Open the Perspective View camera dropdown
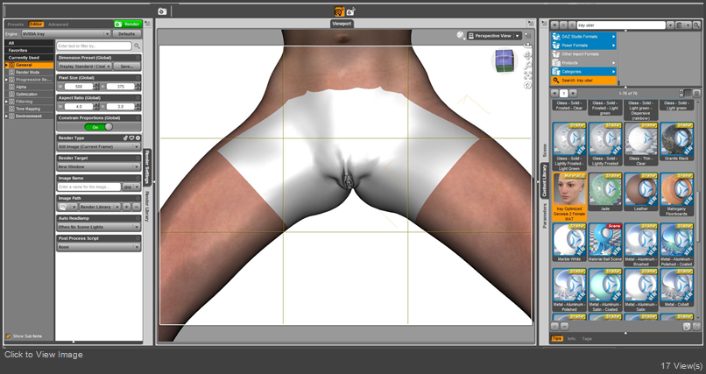 click(494, 36)
